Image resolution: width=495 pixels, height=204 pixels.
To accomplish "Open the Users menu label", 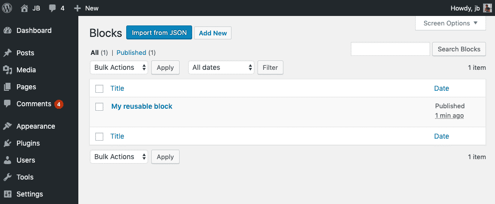I will 26,161.
